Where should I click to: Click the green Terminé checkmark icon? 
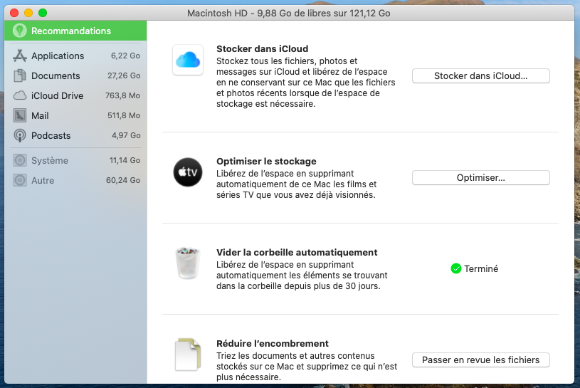[456, 269]
